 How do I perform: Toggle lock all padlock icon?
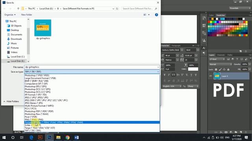point(228,70)
